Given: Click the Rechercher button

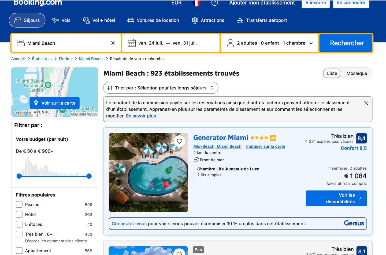Looking at the screenshot, I should 346,43.
